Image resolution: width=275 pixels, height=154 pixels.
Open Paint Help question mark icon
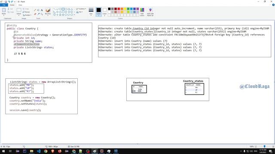click(x=273, y=5)
